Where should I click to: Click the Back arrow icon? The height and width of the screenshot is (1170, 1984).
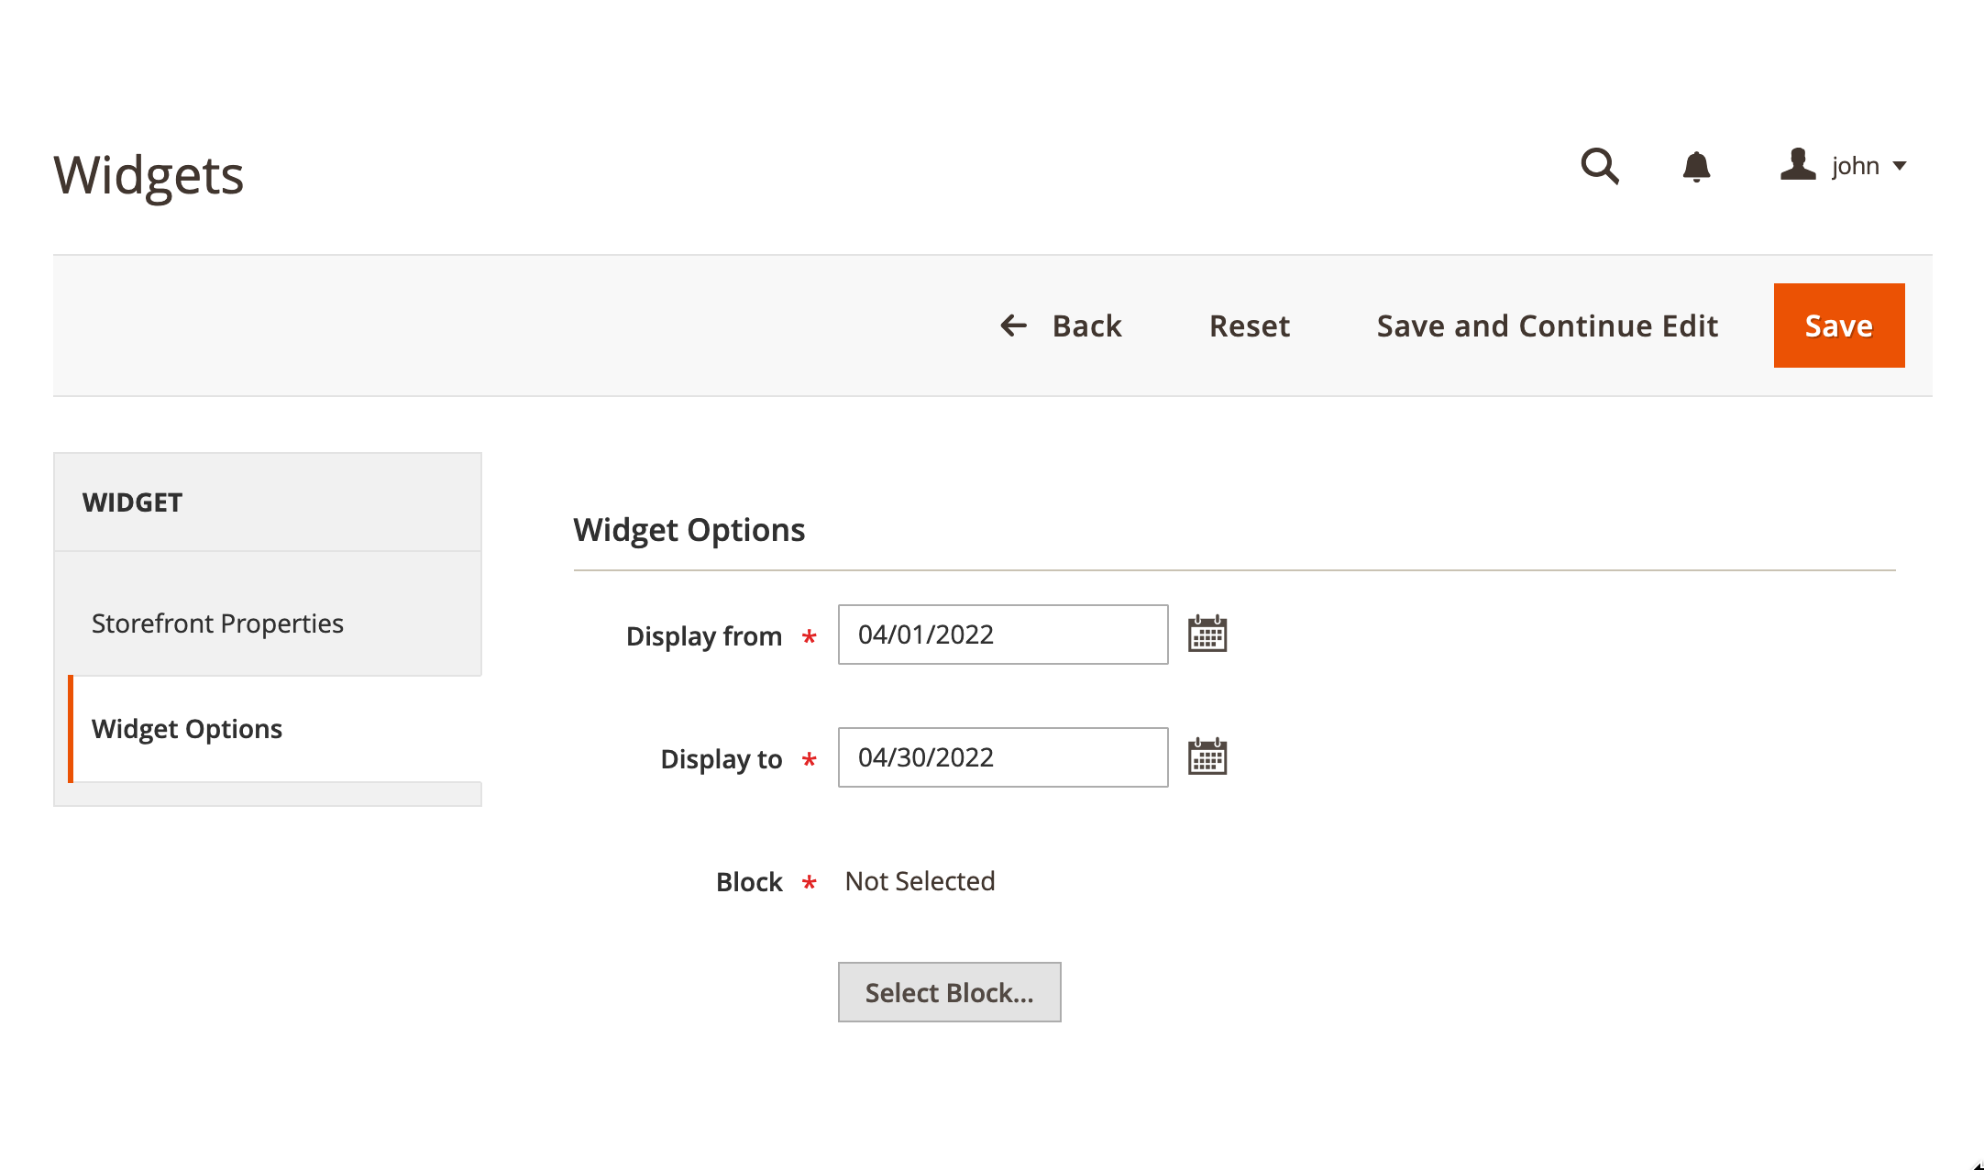point(1013,326)
